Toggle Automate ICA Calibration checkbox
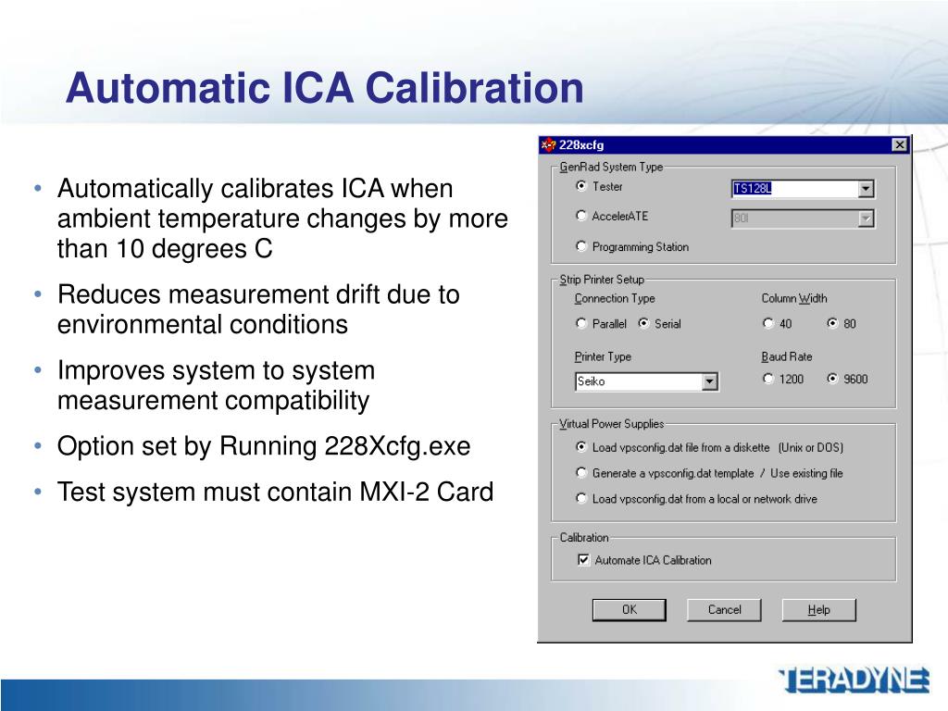Viewport: 948px width, 711px height. (x=583, y=560)
